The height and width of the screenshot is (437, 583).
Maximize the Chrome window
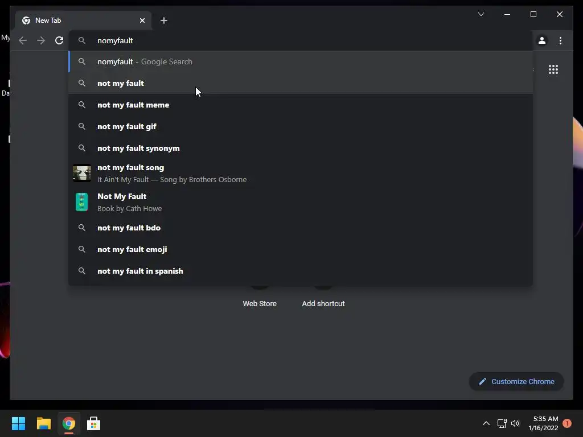point(533,14)
